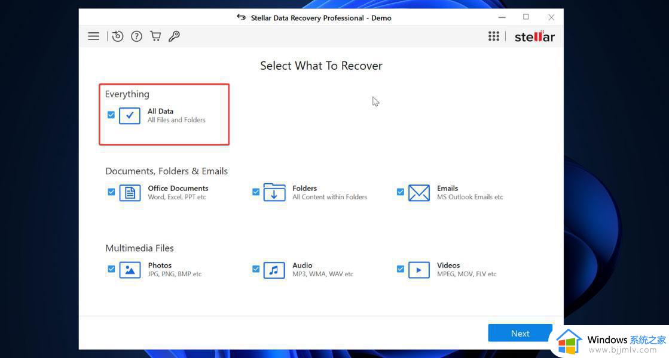Click the 'Everything' section heading
The image size is (669, 358).
point(127,94)
